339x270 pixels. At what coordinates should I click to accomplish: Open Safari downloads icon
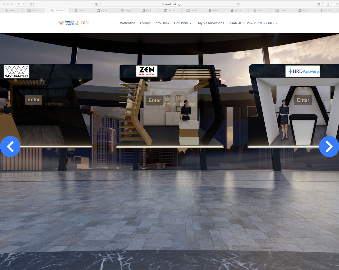pos(319,4)
